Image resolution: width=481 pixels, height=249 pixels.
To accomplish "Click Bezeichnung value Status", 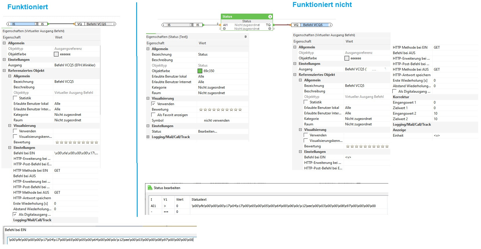I will 203,54.
